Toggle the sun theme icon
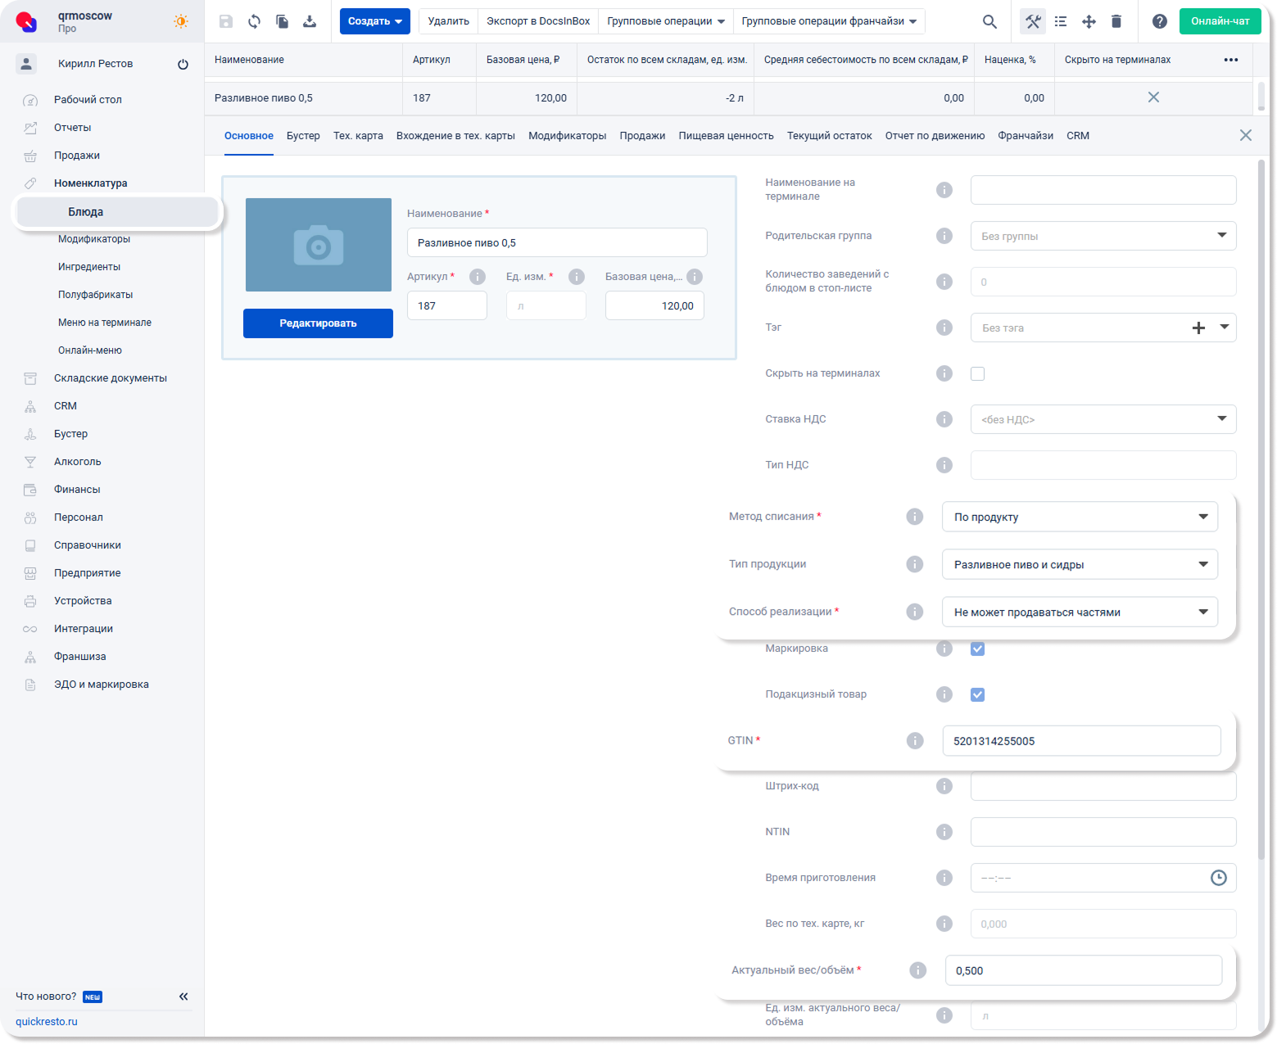 coord(181,21)
